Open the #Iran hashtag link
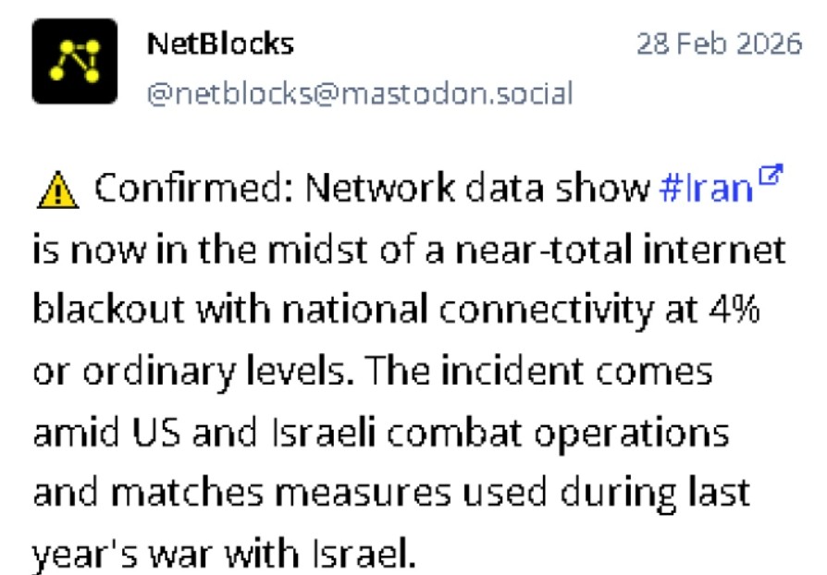 tap(707, 189)
